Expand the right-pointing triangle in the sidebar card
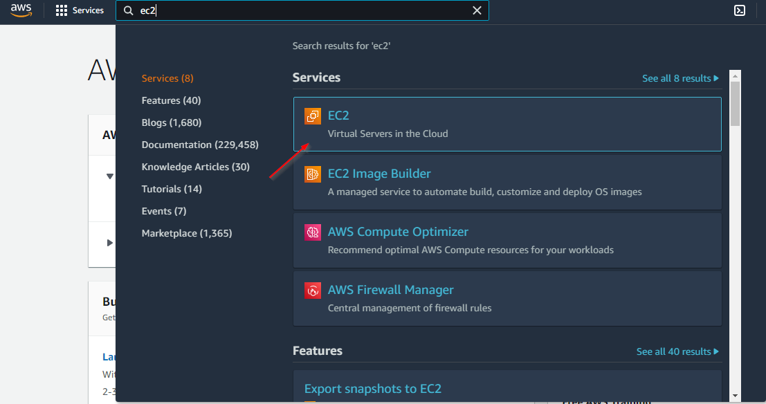Image resolution: width=766 pixels, height=404 pixels. [x=109, y=242]
